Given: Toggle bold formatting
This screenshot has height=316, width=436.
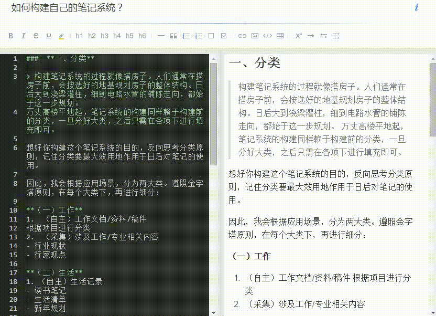Looking at the screenshot, I should point(11,36).
